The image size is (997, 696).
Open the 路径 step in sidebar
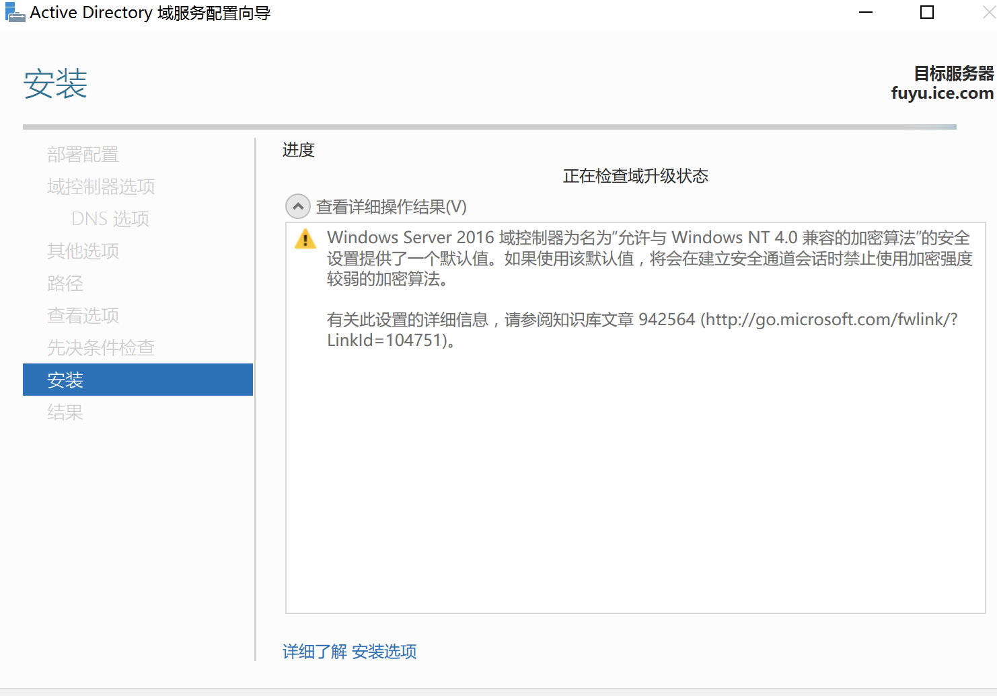[x=65, y=283]
